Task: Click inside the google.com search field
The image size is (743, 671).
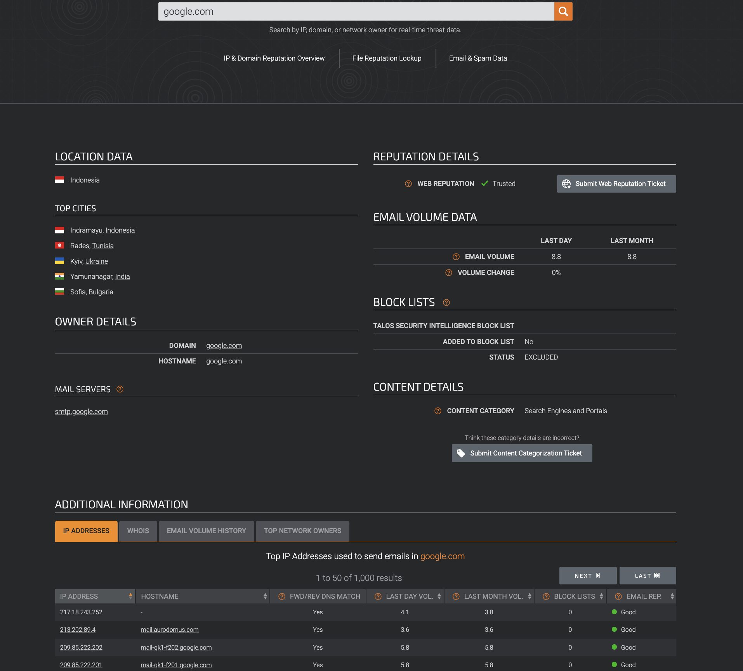Action: 349,11
